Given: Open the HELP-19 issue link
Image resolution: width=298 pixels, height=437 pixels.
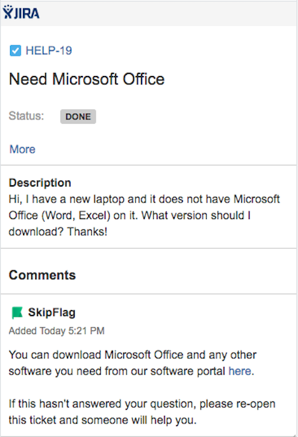Looking at the screenshot, I should click(x=48, y=50).
